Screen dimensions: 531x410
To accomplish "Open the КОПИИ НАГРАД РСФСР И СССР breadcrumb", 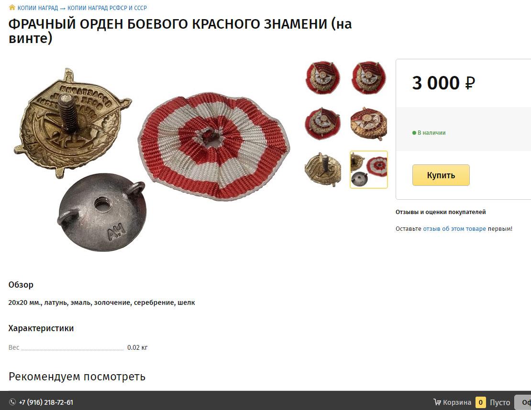I will (107, 8).
